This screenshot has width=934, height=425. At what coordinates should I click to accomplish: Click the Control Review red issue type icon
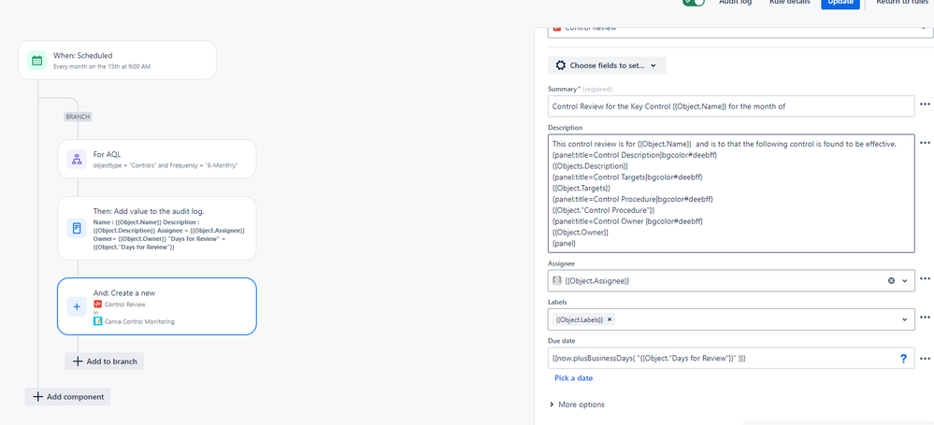97,305
